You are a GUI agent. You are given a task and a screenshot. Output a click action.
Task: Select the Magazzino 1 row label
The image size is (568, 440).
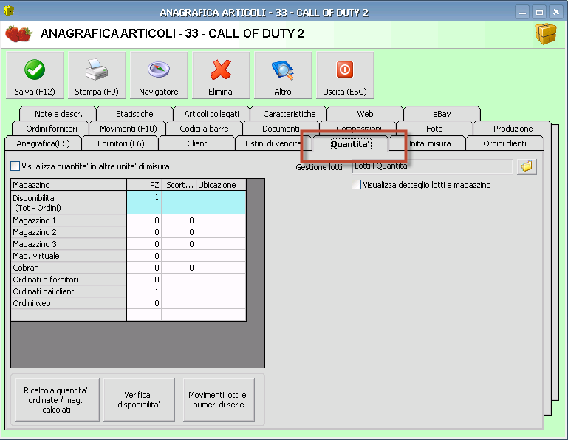click(x=69, y=220)
